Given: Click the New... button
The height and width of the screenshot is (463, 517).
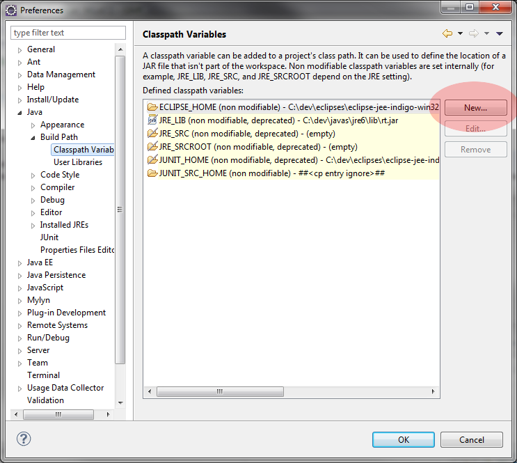Looking at the screenshot, I should pyautogui.click(x=475, y=108).
